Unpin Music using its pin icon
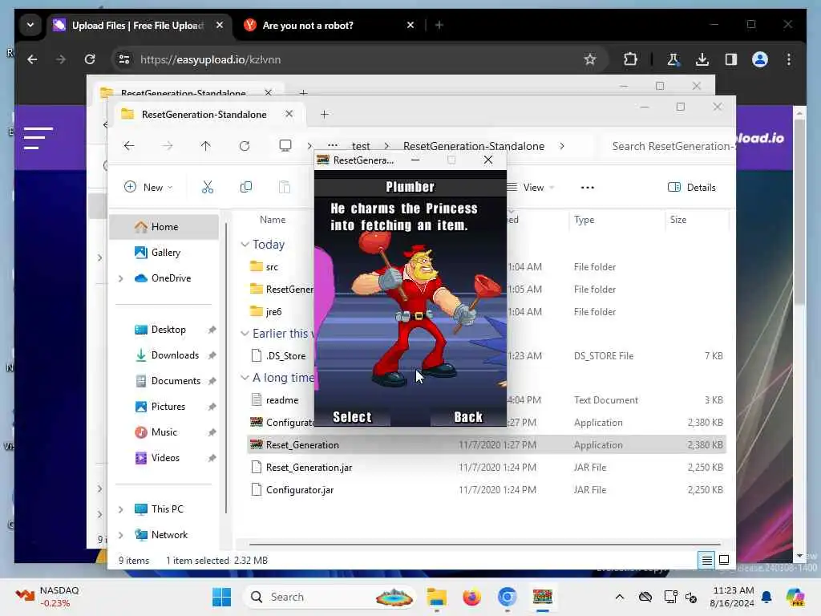The width and height of the screenshot is (821, 616). [x=212, y=432]
